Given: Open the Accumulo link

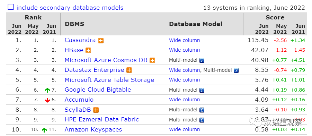Looking at the screenshot, I should pos(79,100).
